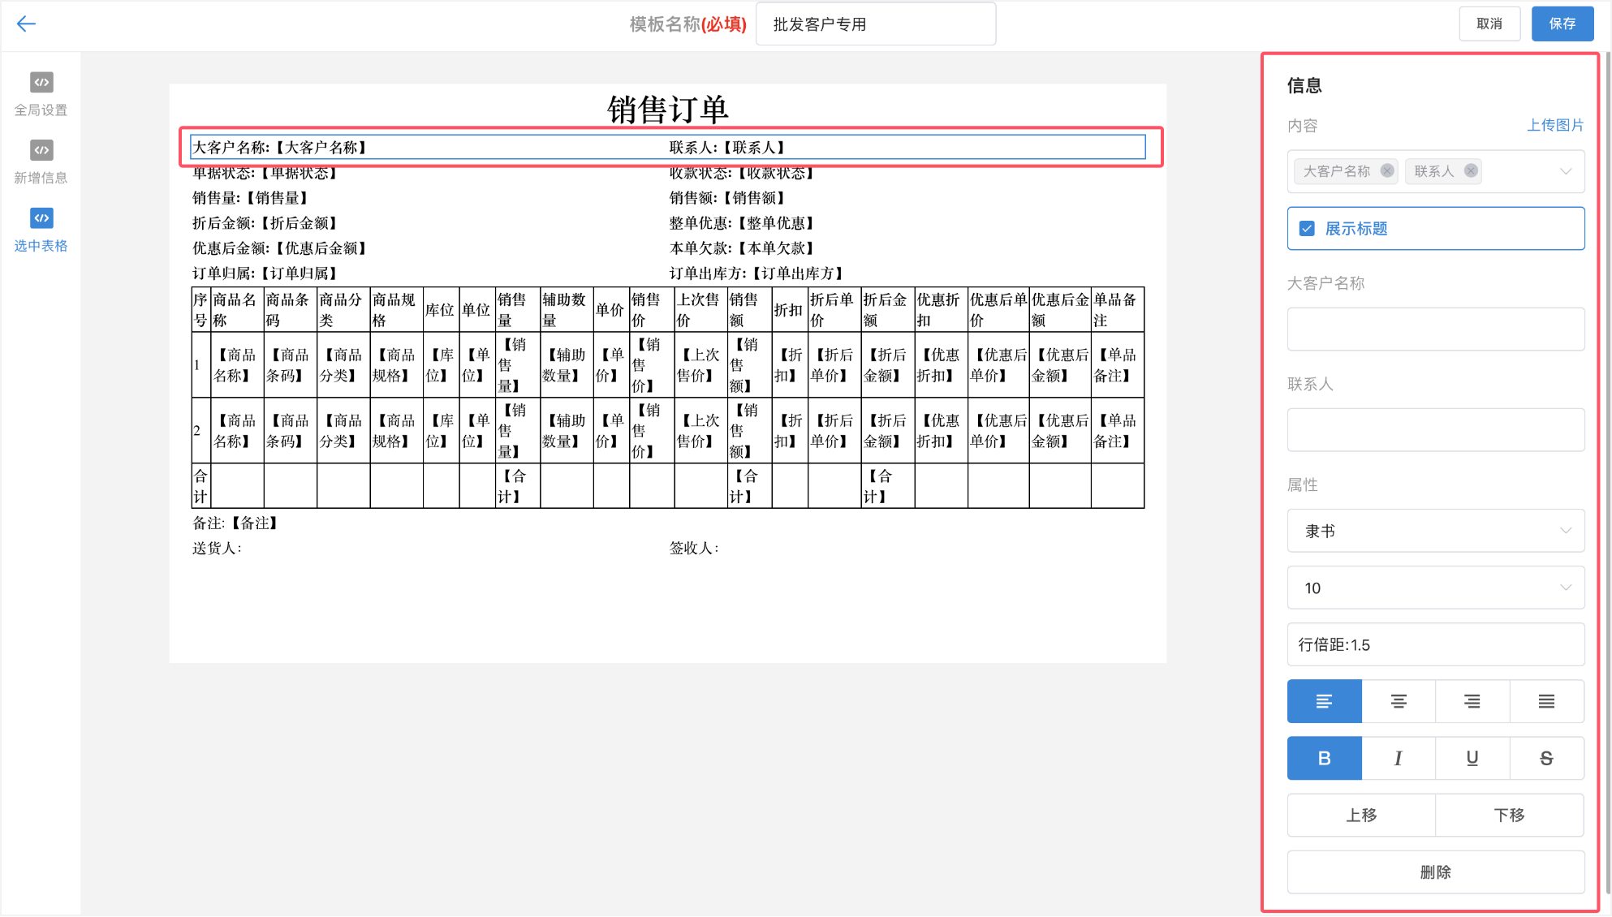Toggle underline formatting
The height and width of the screenshot is (917, 1612).
[1472, 758]
